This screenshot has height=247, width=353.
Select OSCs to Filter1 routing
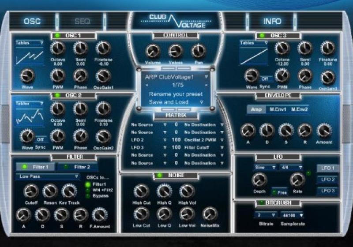(x=87, y=185)
